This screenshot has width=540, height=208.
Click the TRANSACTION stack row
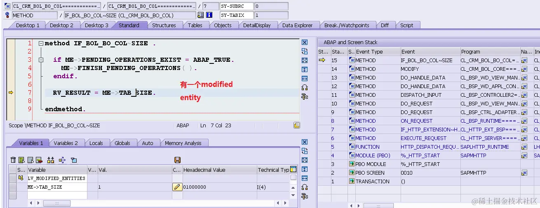pyautogui.click(x=429, y=181)
